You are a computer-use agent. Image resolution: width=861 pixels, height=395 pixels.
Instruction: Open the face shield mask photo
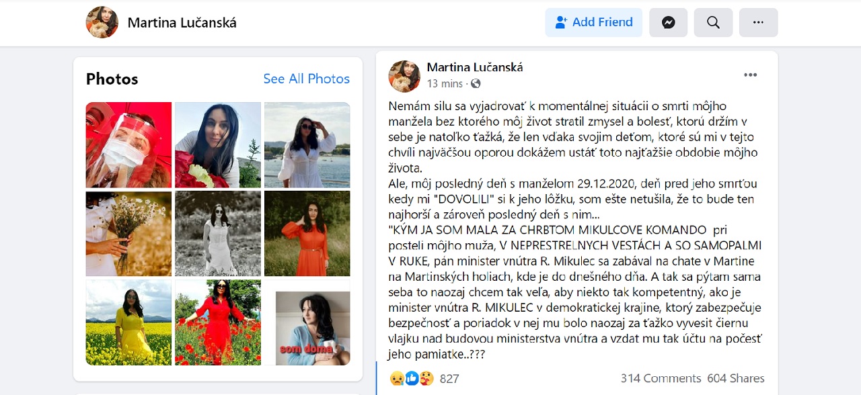click(x=128, y=144)
